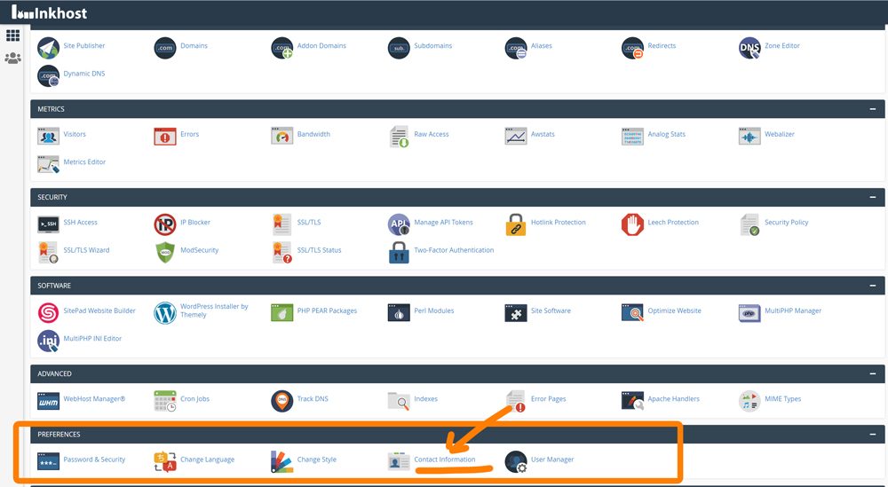
Task: Click the Subdomains sub. icon
Action: tap(399, 48)
